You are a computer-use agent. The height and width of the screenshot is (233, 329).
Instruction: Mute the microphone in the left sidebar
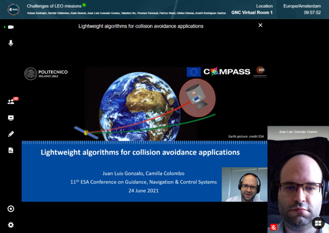(10, 43)
